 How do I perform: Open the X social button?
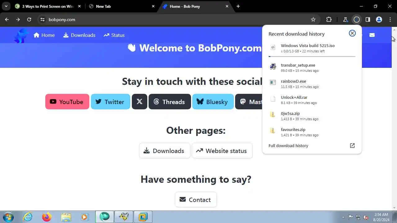pyautogui.click(x=140, y=102)
